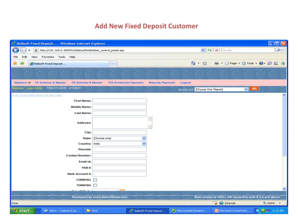Open Maturity Payment page
Image resolution: width=298 pixels, height=224 pixels.
point(162,83)
